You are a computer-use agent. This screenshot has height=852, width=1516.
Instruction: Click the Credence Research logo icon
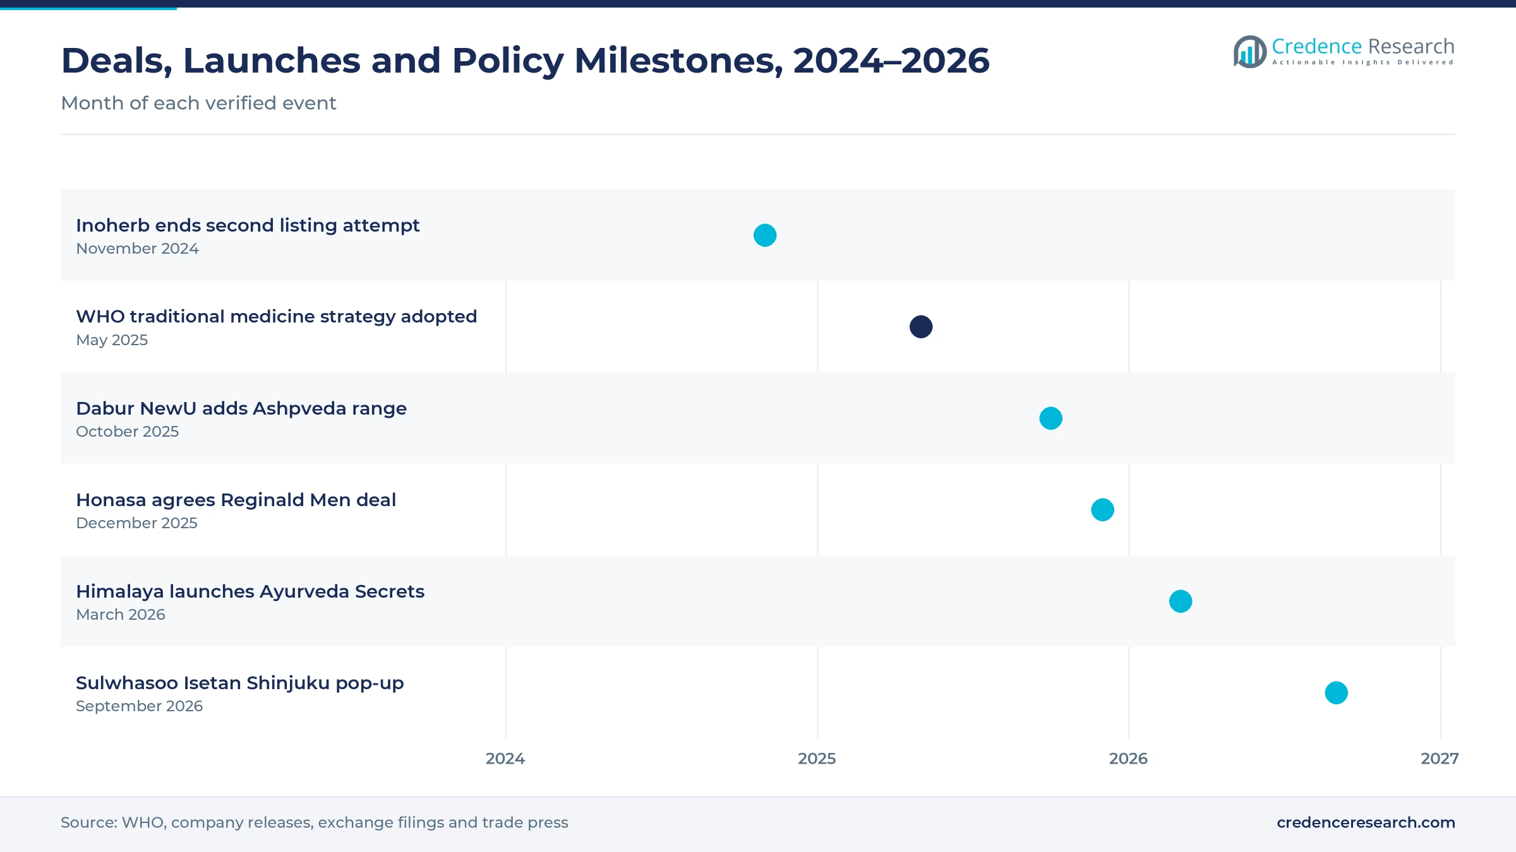pos(1250,52)
